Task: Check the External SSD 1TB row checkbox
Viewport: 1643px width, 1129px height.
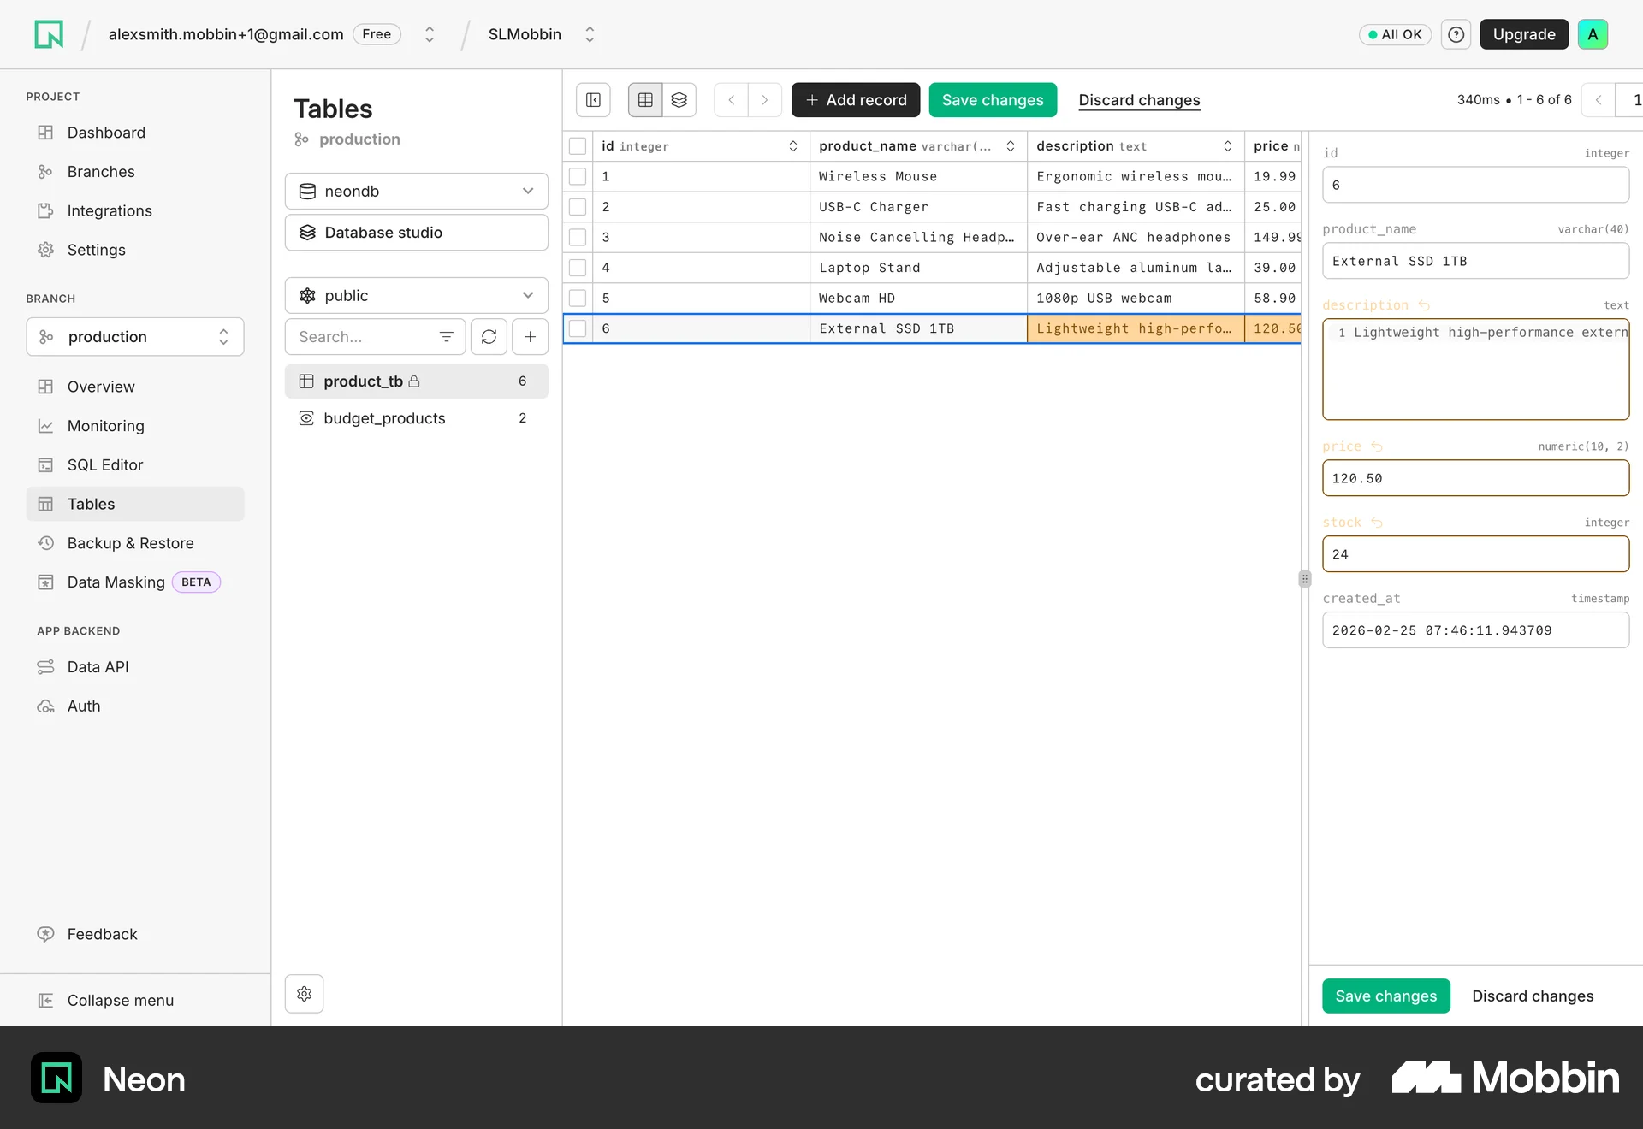Action: (578, 328)
